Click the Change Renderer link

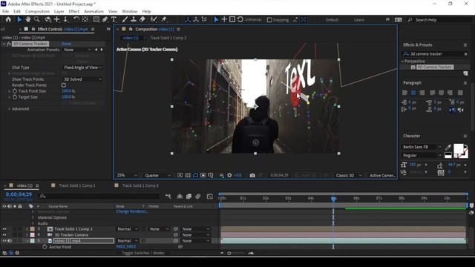click(132, 211)
